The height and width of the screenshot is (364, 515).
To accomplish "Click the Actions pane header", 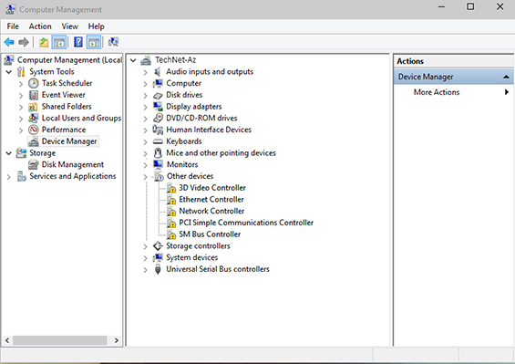I will click(x=453, y=61).
